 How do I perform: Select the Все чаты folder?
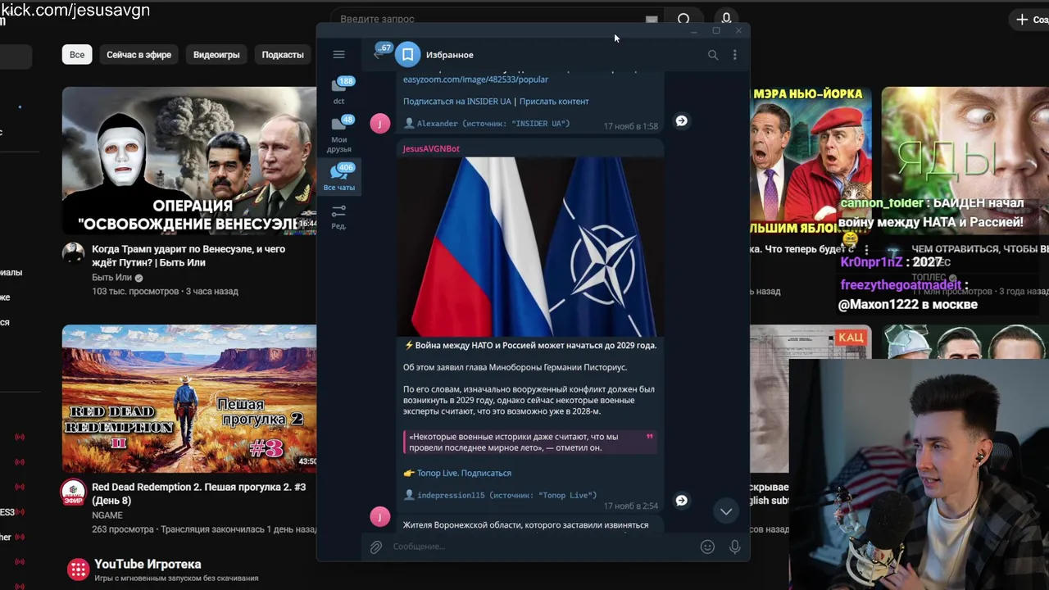pyautogui.click(x=339, y=177)
